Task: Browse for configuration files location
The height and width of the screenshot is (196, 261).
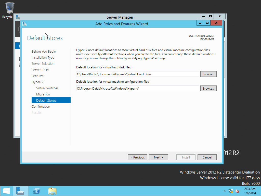Action: coord(208,89)
